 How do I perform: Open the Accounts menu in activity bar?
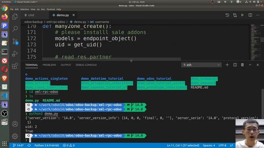point(15,124)
